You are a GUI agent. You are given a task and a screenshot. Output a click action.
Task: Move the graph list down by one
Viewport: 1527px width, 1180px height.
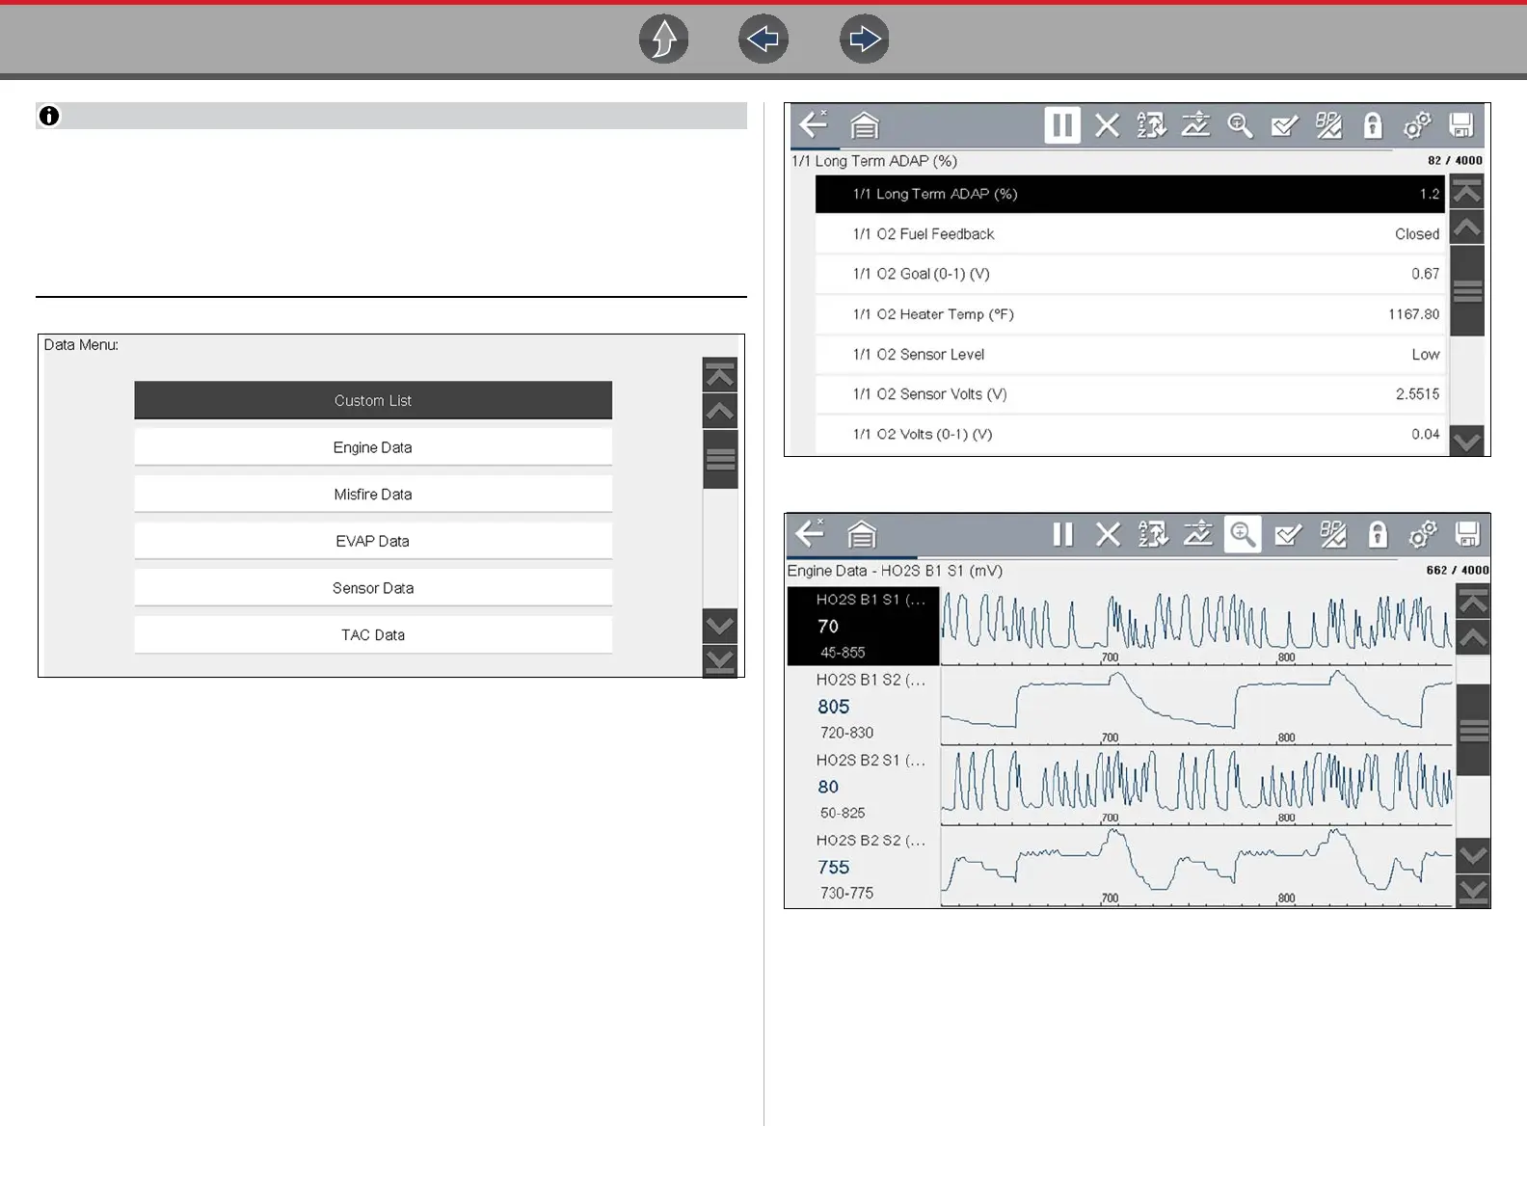click(1473, 854)
